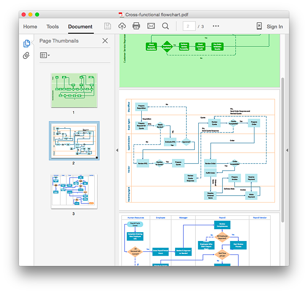Click Sign In

275,27
